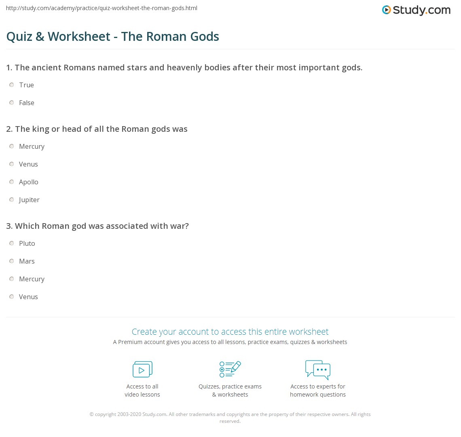The height and width of the screenshot is (437, 461).
Task: Select True for question 1
Action: tap(12, 85)
